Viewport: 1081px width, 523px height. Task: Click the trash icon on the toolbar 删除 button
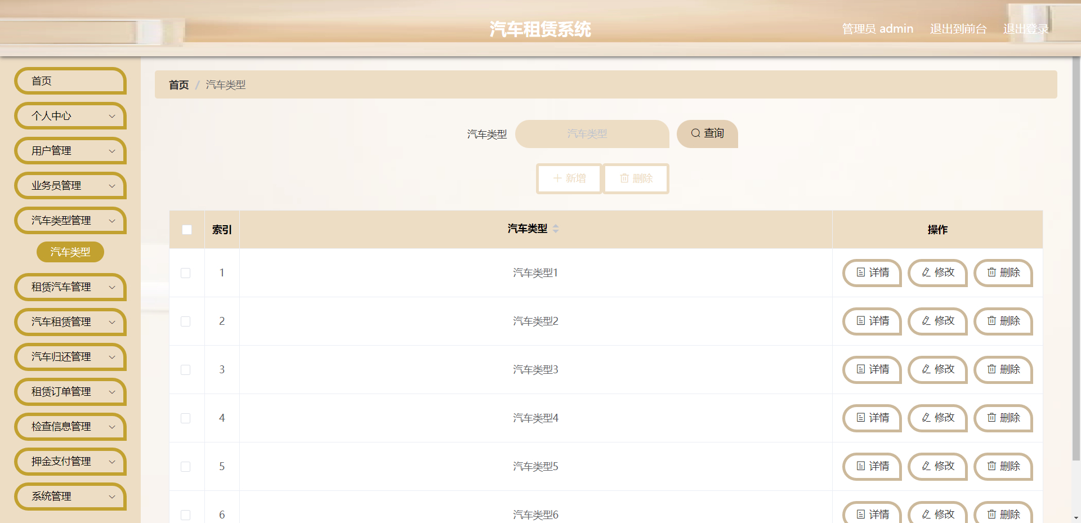[x=624, y=178]
